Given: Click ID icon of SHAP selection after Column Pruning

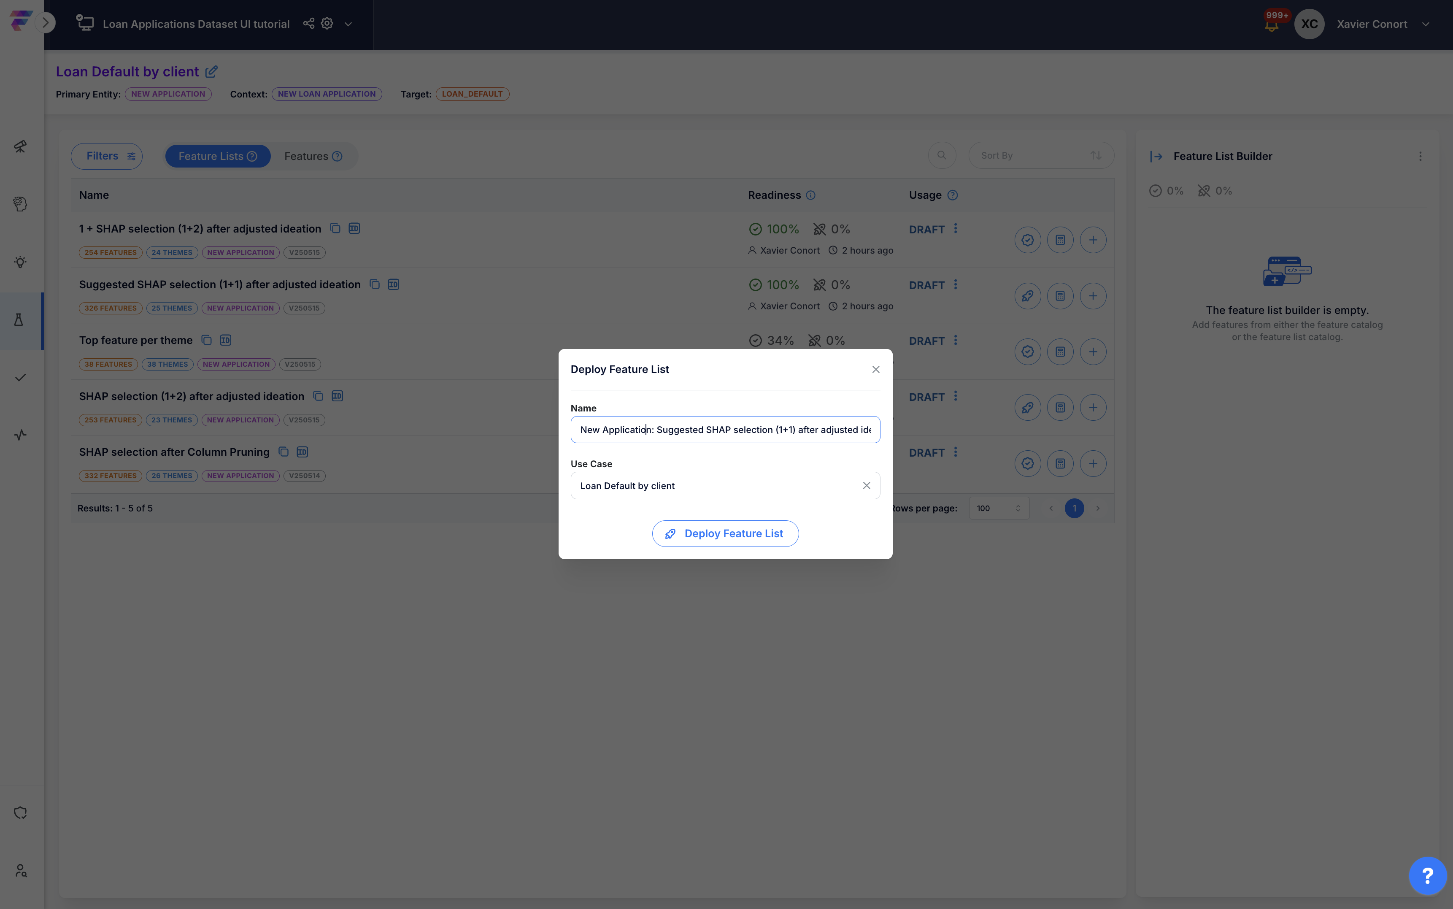Looking at the screenshot, I should click(302, 452).
